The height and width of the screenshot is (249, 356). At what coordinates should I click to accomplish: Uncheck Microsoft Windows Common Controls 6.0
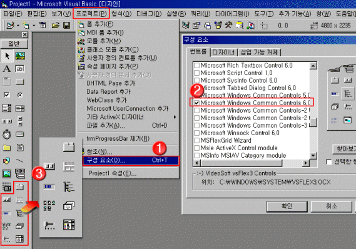197,103
